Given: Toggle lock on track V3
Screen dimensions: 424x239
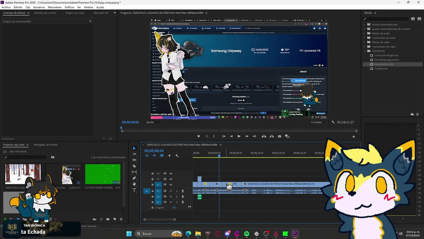Looking at the screenshot, I should pos(152,174).
